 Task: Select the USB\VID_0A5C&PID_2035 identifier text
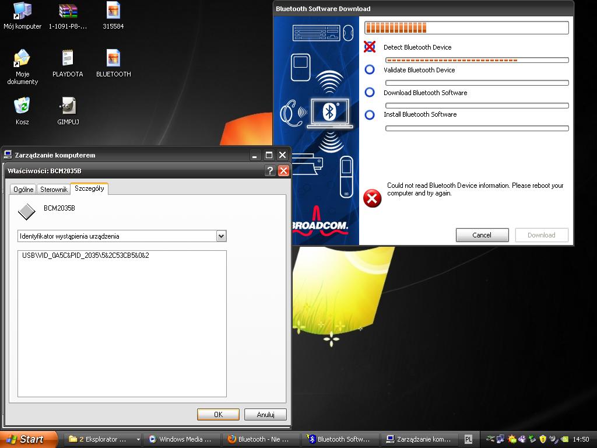(x=85, y=256)
